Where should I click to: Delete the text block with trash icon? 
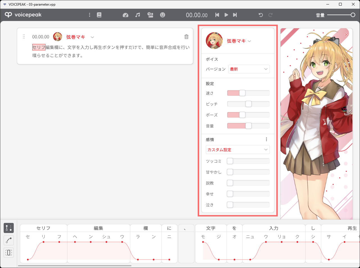pos(186,37)
